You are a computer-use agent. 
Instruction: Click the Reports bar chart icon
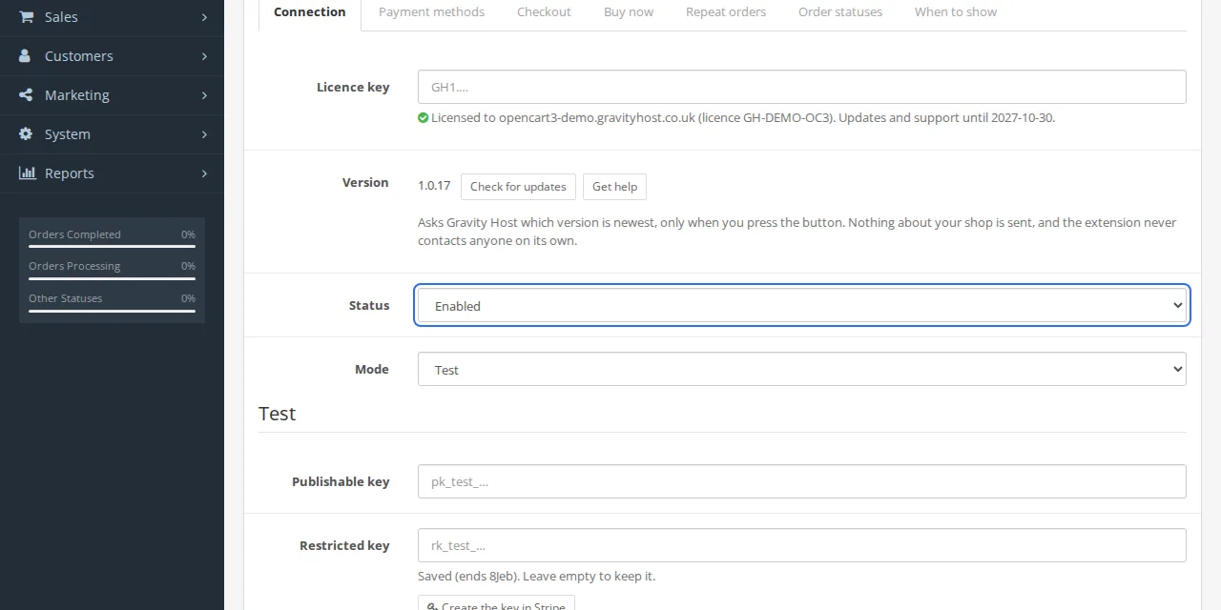[x=27, y=173]
